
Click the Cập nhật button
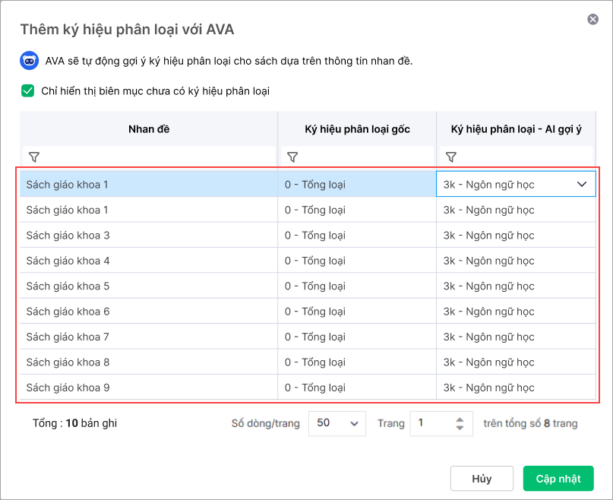pos(558,479)
